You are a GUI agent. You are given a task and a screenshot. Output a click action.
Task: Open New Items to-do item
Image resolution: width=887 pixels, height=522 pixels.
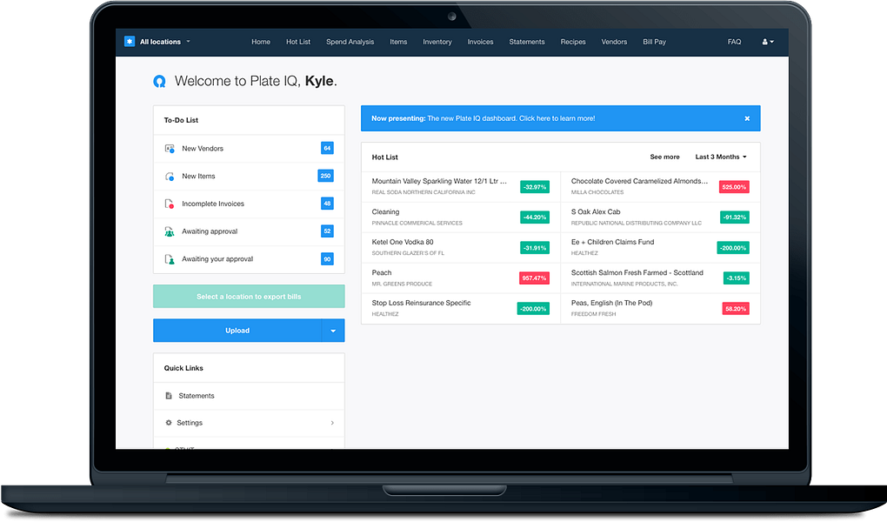click(249, 176)
